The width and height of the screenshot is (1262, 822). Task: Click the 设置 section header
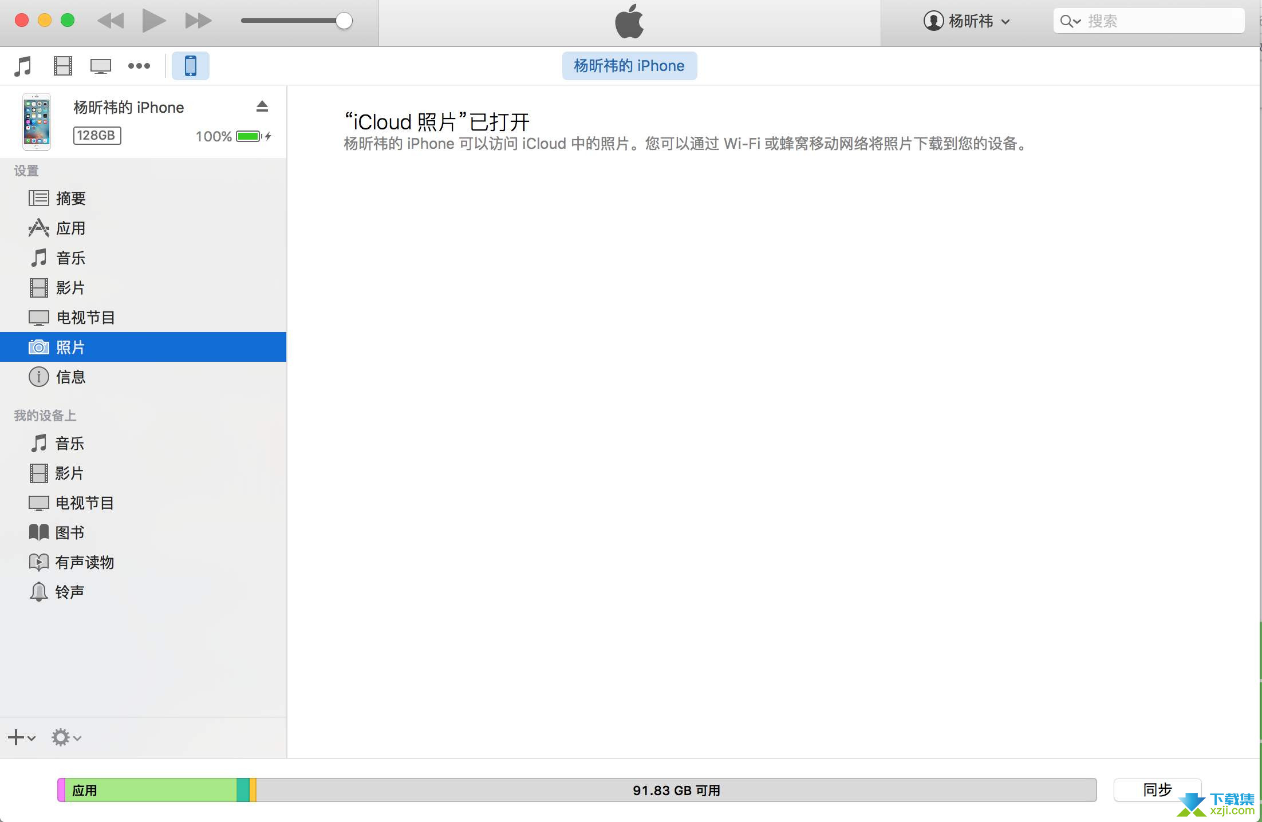pos(26,171)
